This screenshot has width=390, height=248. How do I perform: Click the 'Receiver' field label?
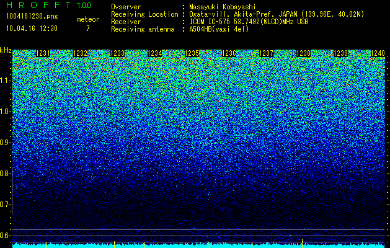tap(126, 22)
